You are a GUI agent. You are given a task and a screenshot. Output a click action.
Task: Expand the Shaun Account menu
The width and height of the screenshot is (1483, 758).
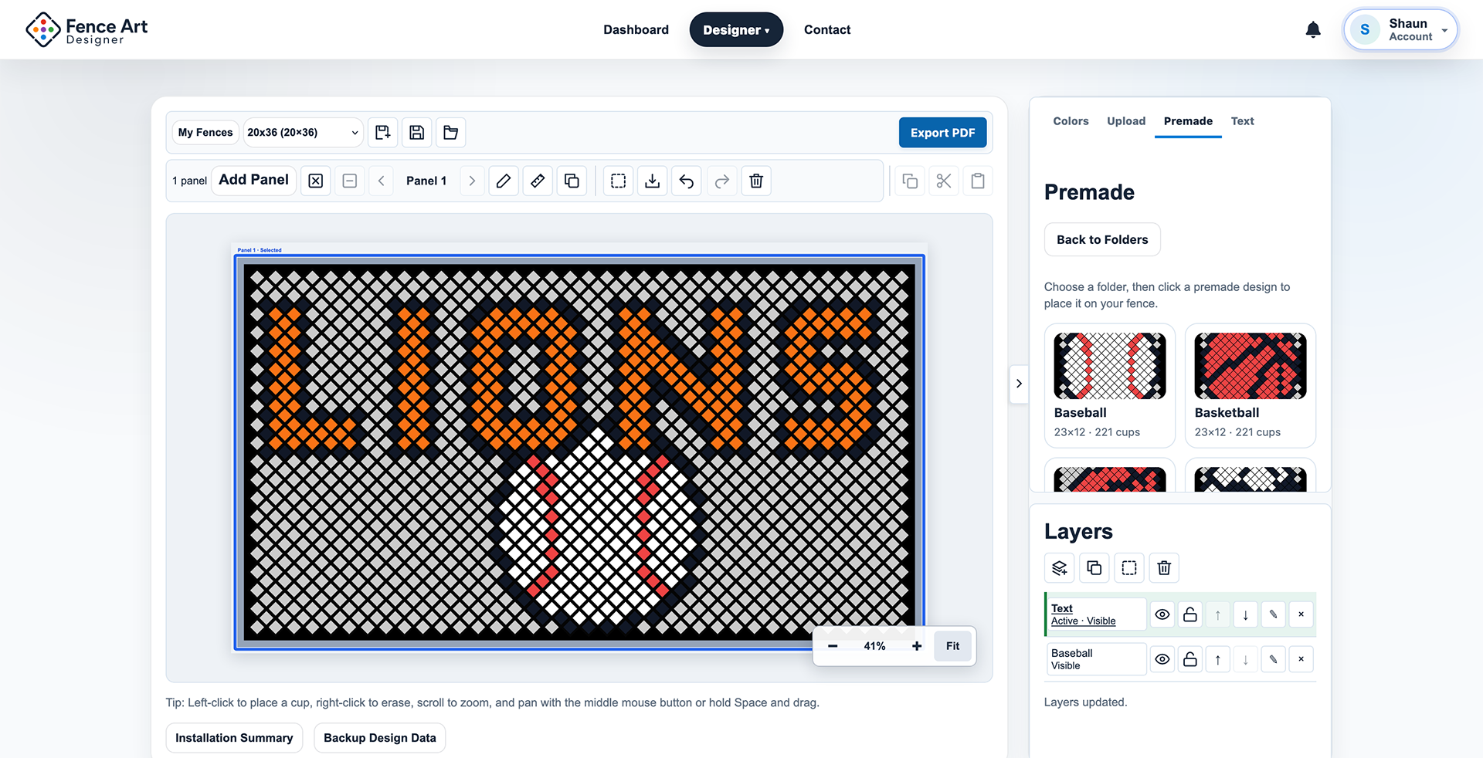click(x=1400, y=29)
